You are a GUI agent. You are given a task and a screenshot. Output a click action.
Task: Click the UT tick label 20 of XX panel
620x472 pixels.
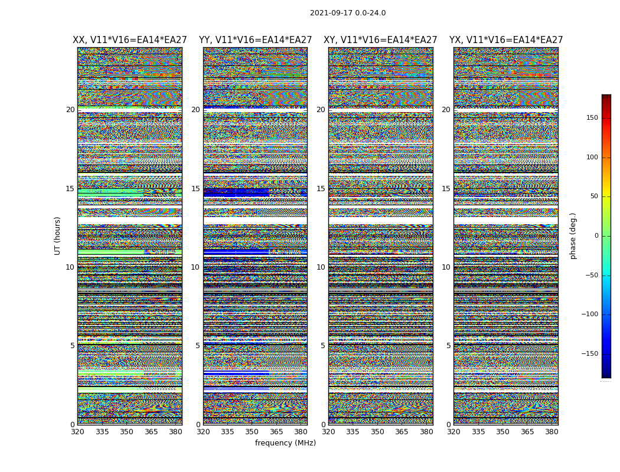70,109
